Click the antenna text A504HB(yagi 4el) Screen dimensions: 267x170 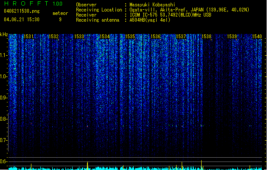tap(150, 20)
